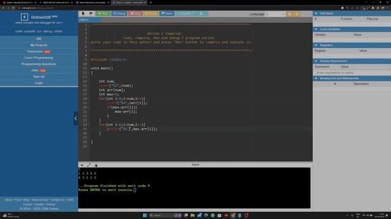The height and width of the screenshot is (219, 391).
Task: Expand the console to fullscreen
Action: pyautogui.click(x=89, y=165)
